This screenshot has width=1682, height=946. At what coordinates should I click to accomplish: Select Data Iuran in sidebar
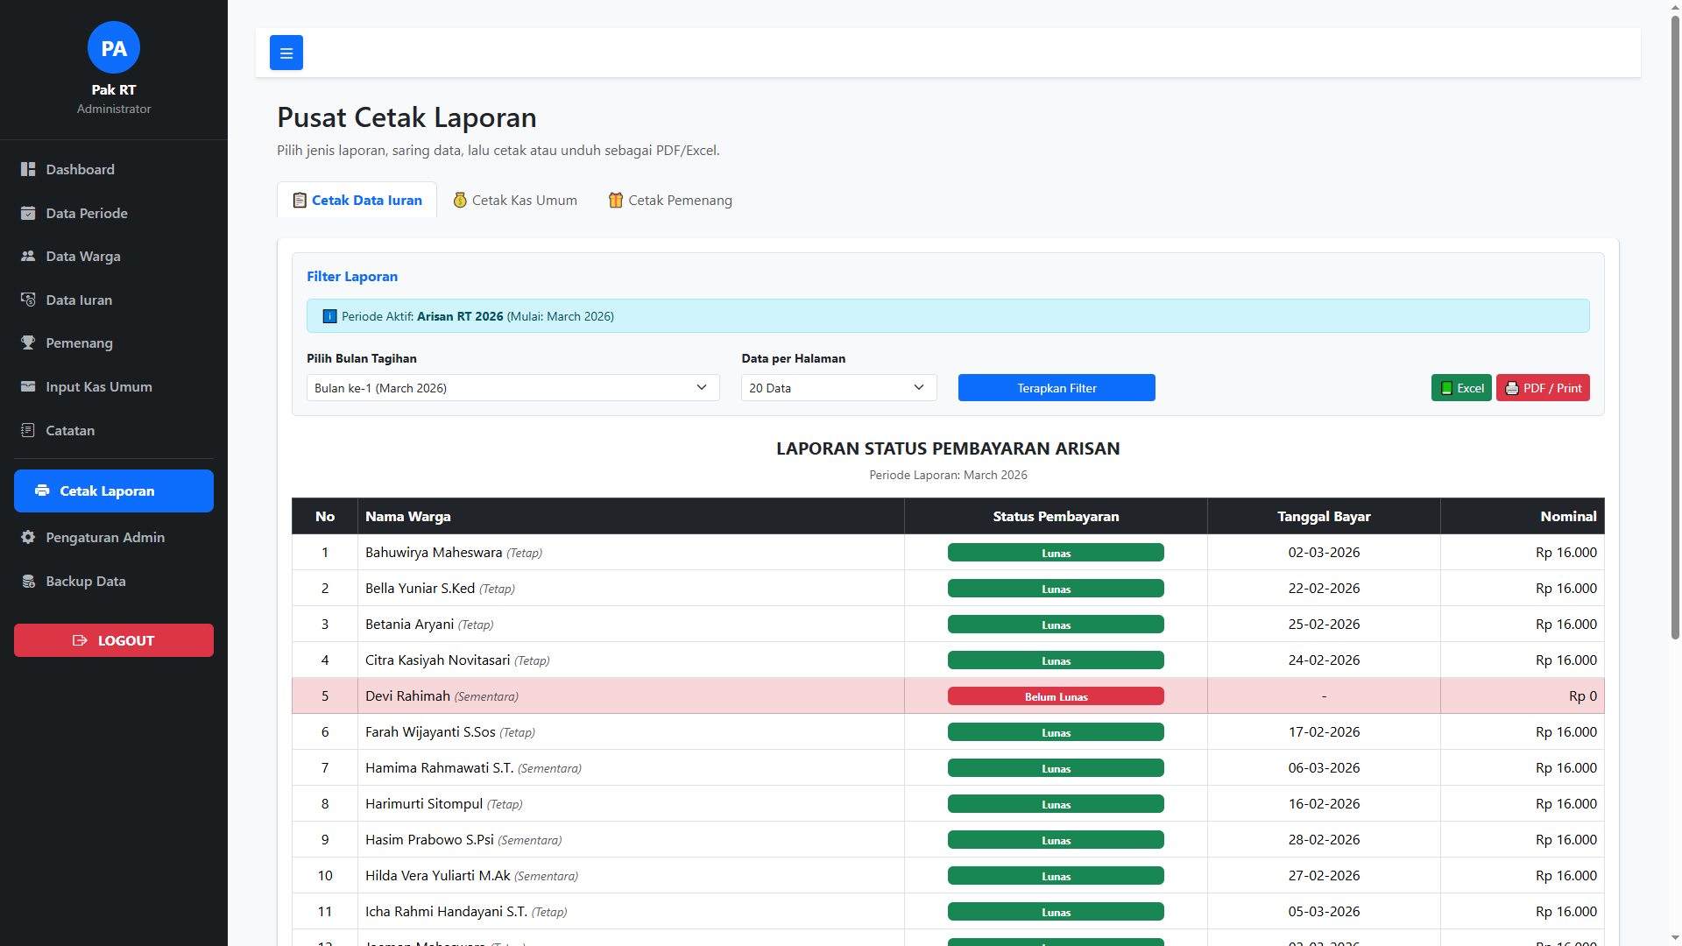[x=79, y=300]
